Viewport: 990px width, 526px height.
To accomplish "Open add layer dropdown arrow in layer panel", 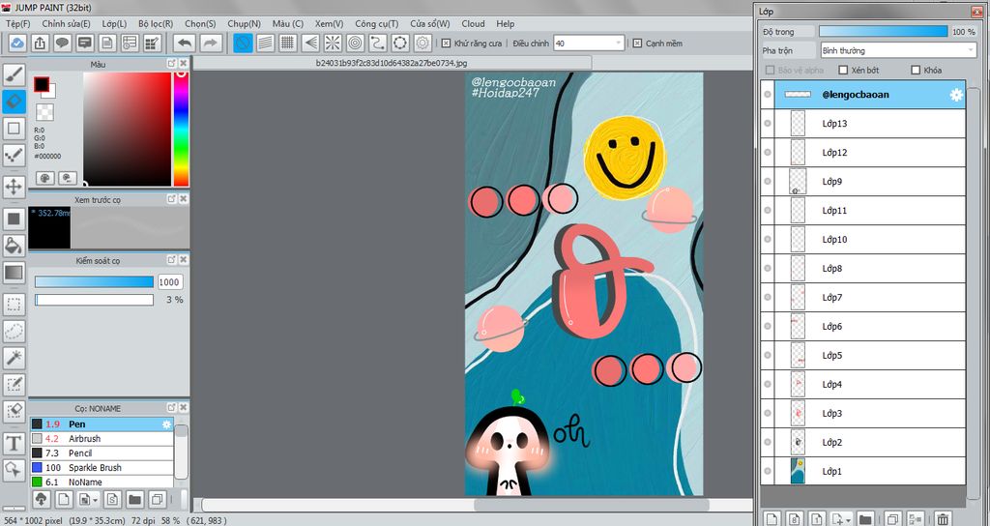I will pos(849,519).
